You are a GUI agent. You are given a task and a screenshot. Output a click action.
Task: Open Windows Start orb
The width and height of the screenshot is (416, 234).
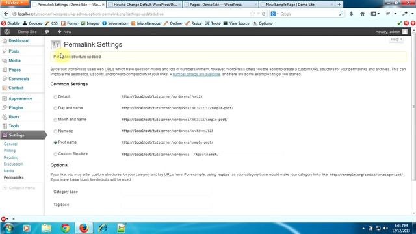tap(8, 228)
